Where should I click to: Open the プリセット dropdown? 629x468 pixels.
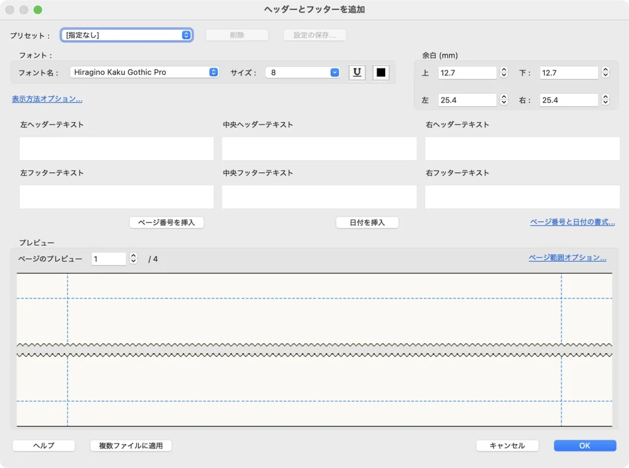click(127, 35)
